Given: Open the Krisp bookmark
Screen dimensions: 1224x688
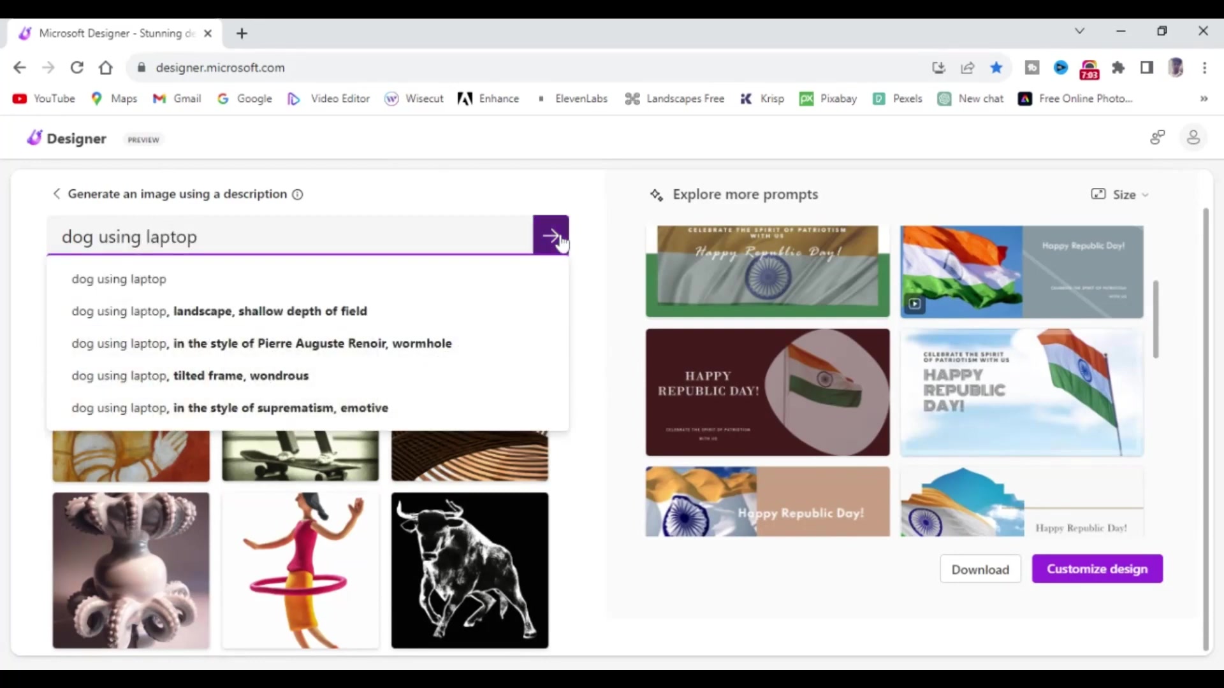Looking at the screenshot, I should (x=762, y=99).
